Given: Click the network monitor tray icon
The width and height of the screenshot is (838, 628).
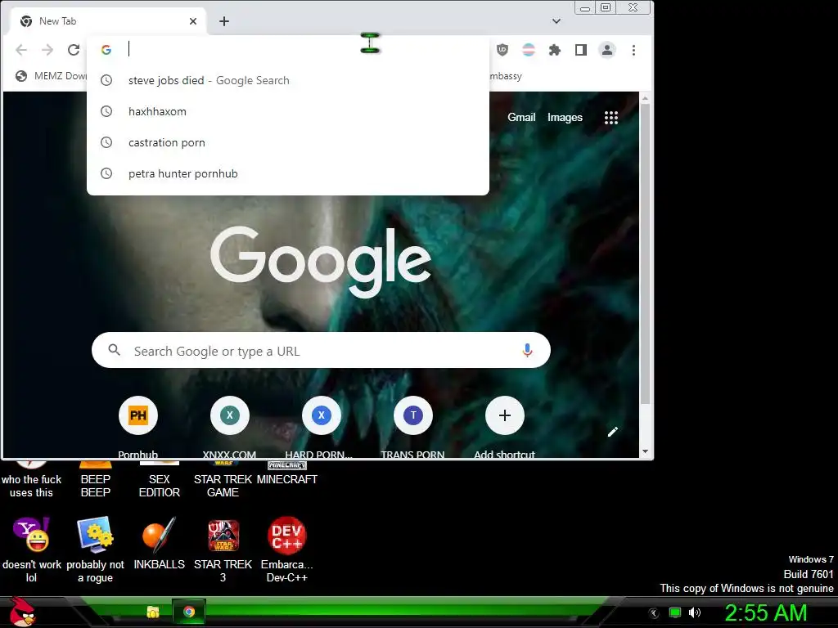Looking at the screenshot, I should (675, 612).
